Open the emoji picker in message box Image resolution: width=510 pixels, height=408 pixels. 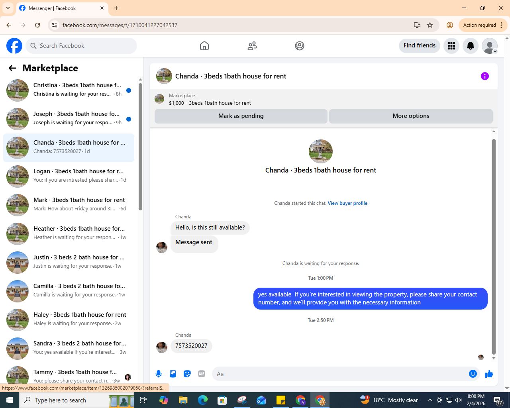pyautogui.click(x=473, y=374)
